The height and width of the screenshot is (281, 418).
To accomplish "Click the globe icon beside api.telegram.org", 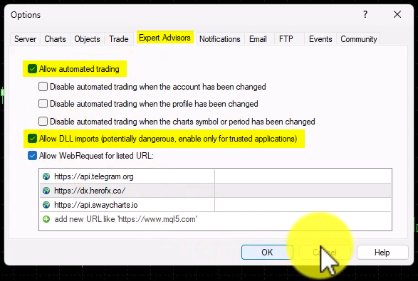I will [x=46, y=176].
